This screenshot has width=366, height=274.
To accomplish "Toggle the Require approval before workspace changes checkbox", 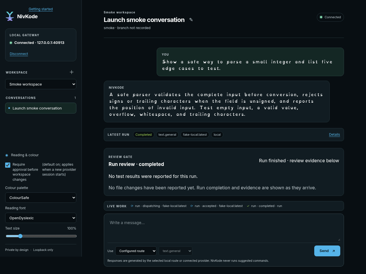I will (x=8, y=165).
